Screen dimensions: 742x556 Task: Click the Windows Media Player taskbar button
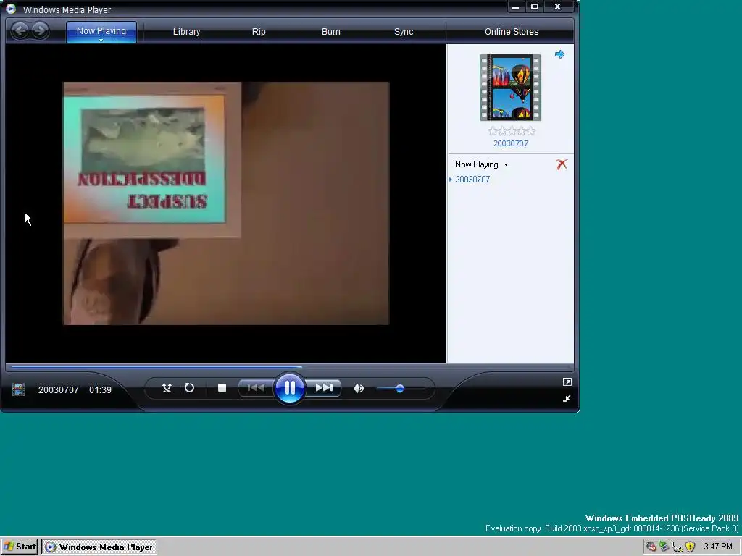pyautogui.click(x=99, y=547)
